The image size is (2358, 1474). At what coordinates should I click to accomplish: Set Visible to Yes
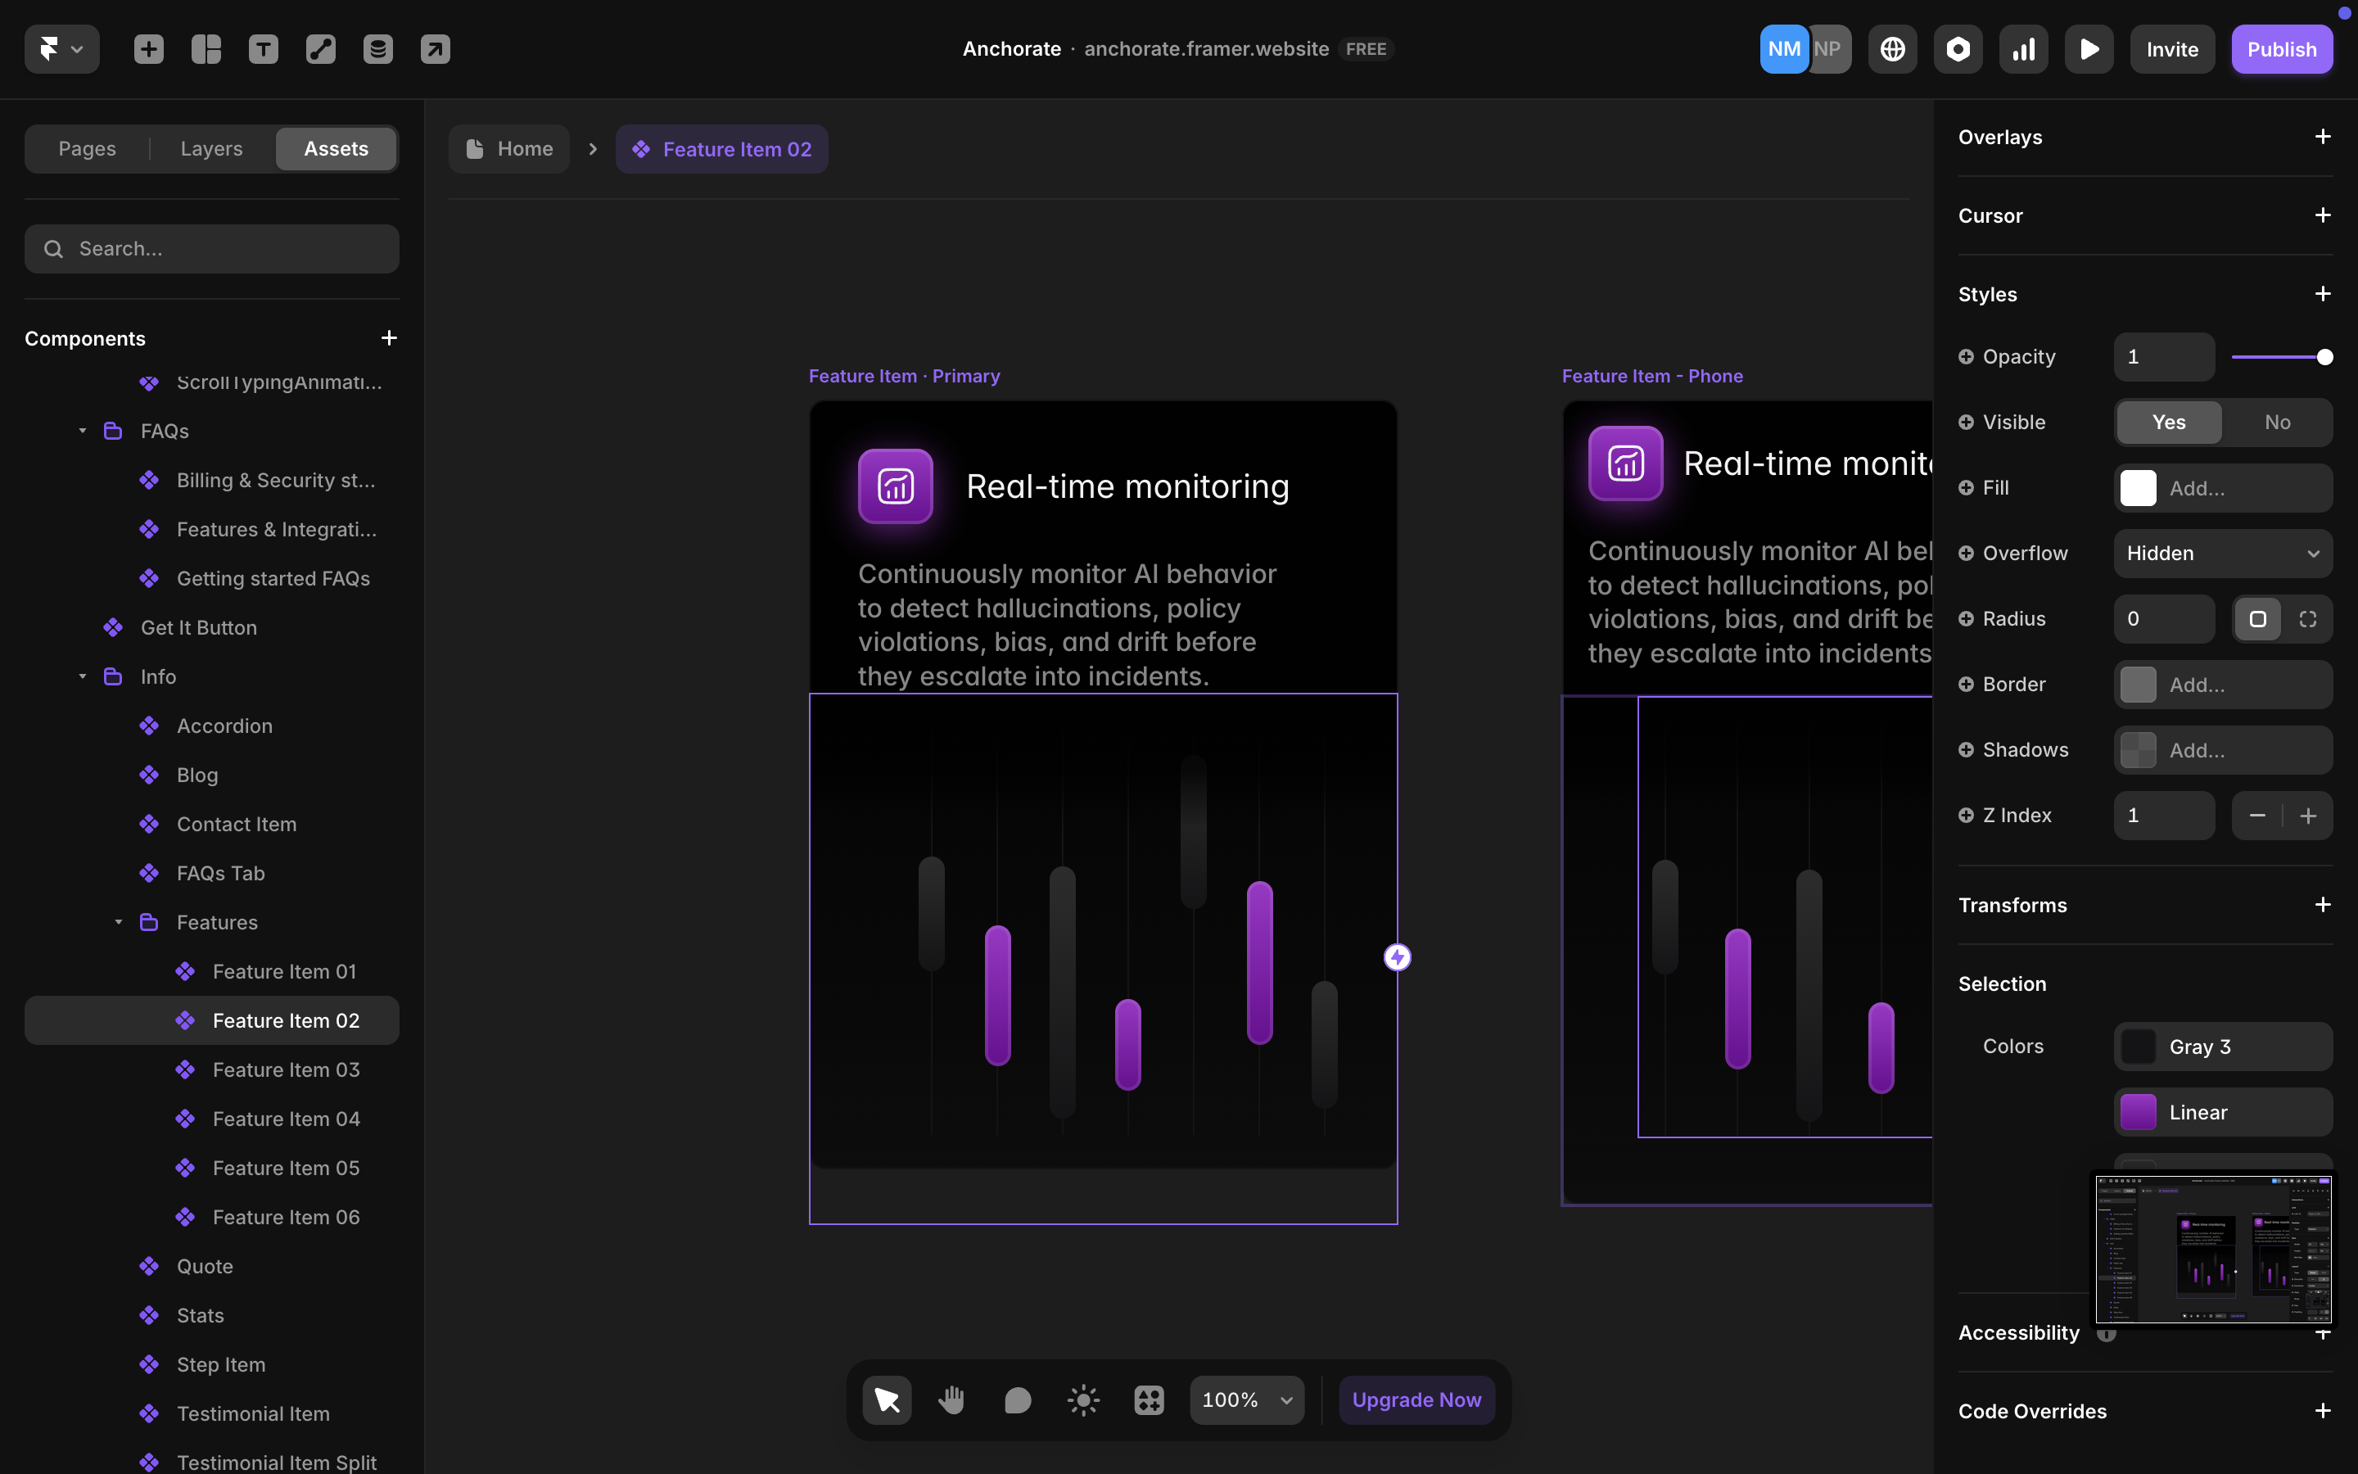(x=2168, y=422)
